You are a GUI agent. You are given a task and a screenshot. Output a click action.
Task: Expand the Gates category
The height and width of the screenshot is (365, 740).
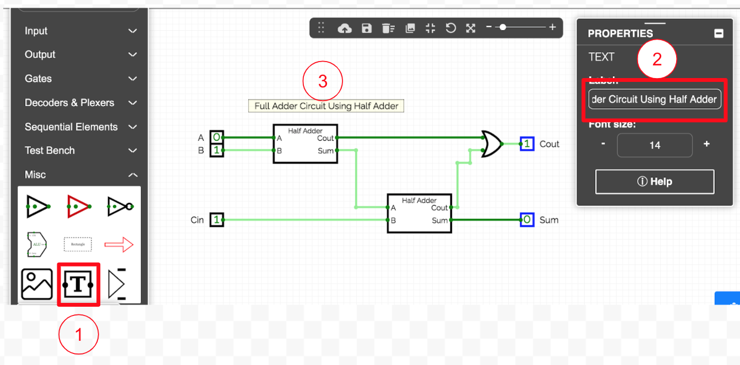[80, 79]
